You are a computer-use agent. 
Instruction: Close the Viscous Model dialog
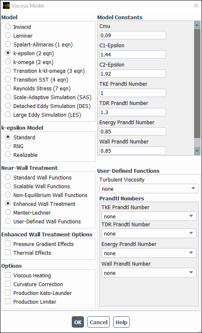[196, 5]
